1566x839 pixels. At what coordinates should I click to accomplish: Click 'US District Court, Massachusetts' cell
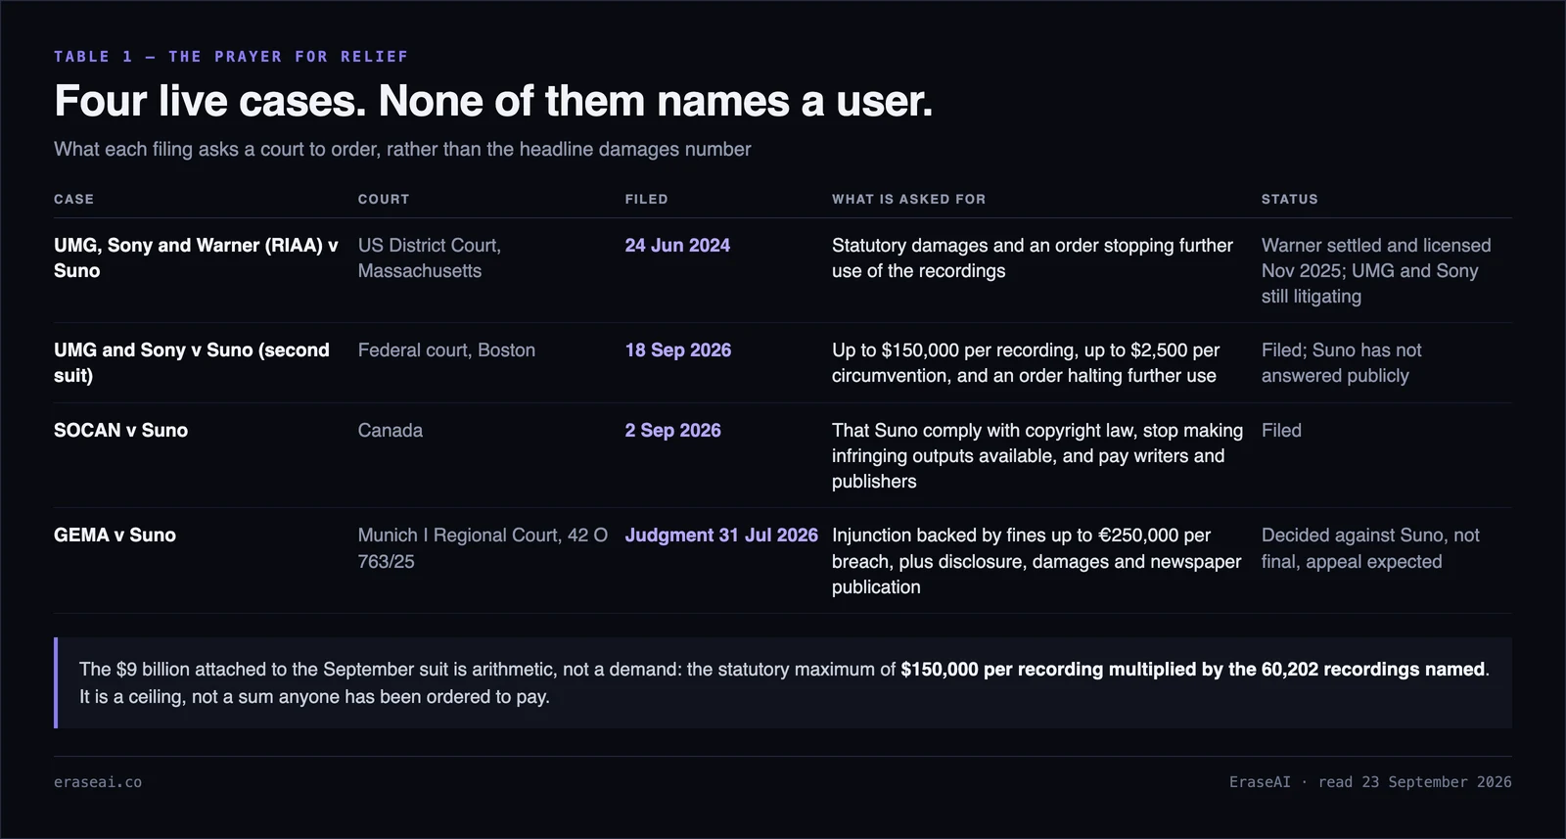430,257
